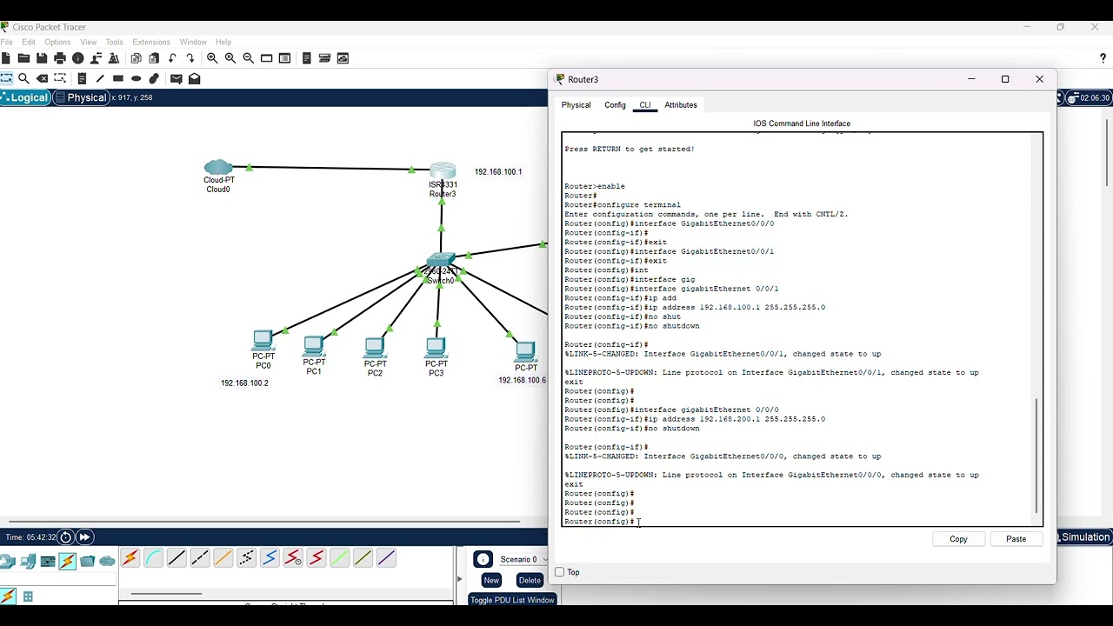This screenshot has height=626, width=1113.
Task: Open the Physical tab in Router3 window
Action: click(576, 105)
